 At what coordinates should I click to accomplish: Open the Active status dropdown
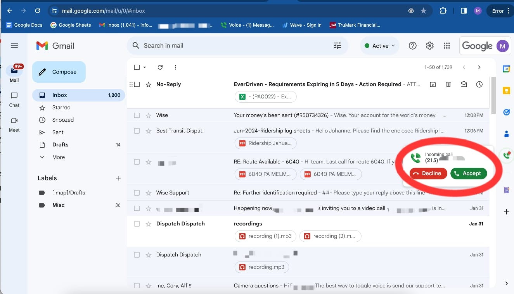[x=380, y=46]
